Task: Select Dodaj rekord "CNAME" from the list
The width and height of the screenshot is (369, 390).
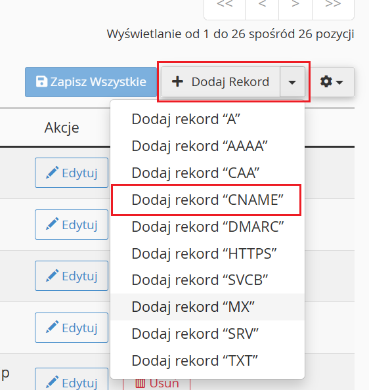Action: click(207, 200)
